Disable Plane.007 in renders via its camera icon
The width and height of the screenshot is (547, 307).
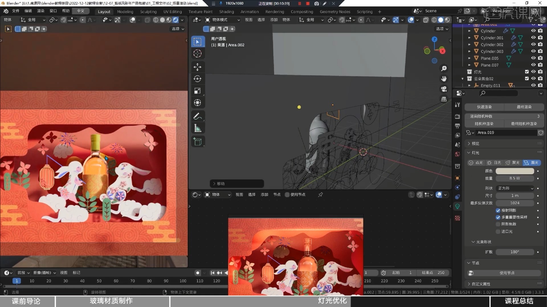click(x=540, y=65)
